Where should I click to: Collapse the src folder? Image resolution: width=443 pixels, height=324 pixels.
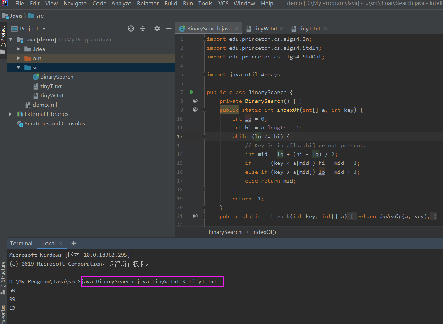[18, 67]
